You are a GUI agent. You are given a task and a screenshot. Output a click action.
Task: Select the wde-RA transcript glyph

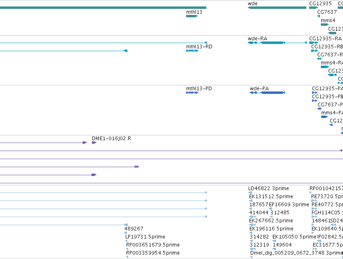(277, 43)
